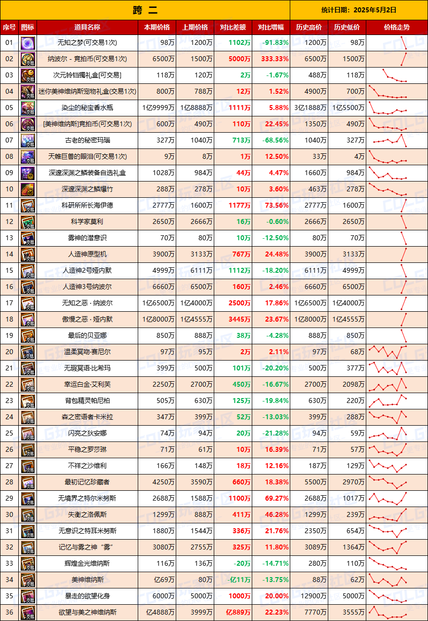Screen dimensions: 428x621
Task: Click the icon for 人造神3号纳波尔
Action: [28, 287]
